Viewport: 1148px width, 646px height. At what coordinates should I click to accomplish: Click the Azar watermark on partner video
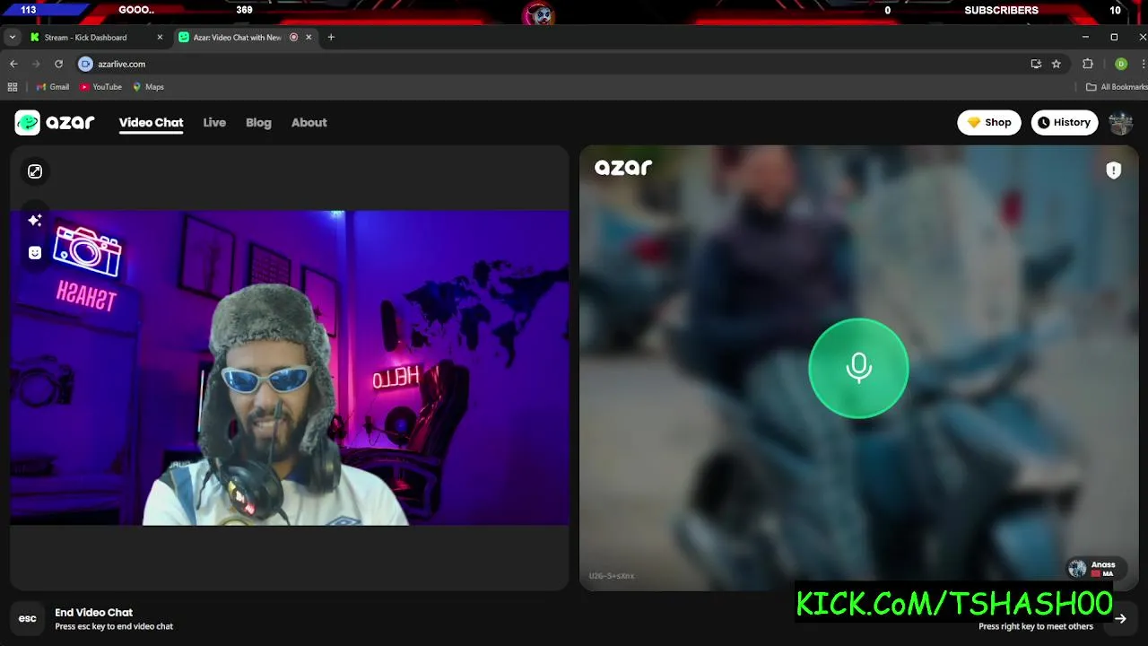(623, 168)
